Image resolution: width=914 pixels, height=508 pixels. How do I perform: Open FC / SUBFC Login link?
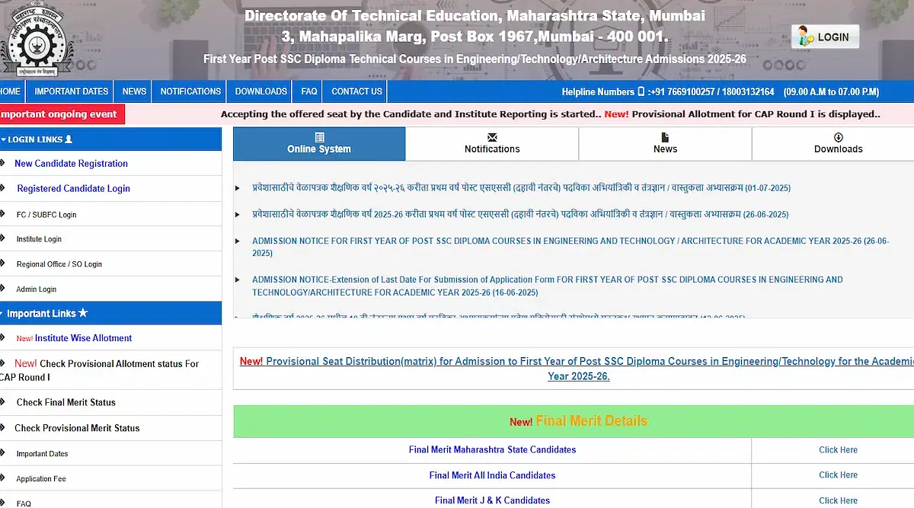point(46,215)
